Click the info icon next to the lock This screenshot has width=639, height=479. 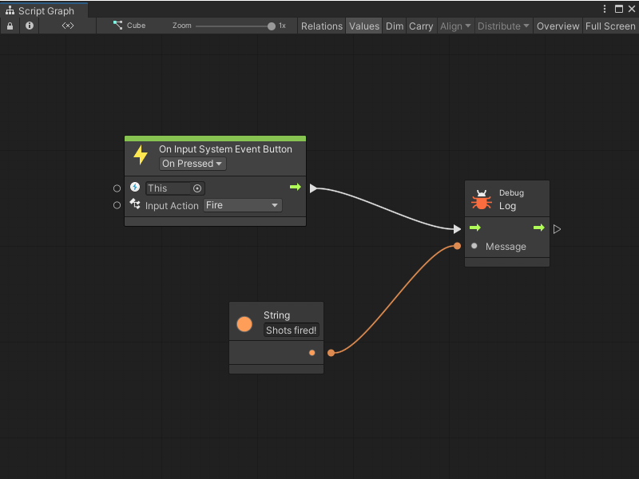(x=29, y=26)
